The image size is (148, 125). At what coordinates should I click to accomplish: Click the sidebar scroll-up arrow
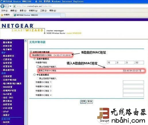(x=26, y=41)
